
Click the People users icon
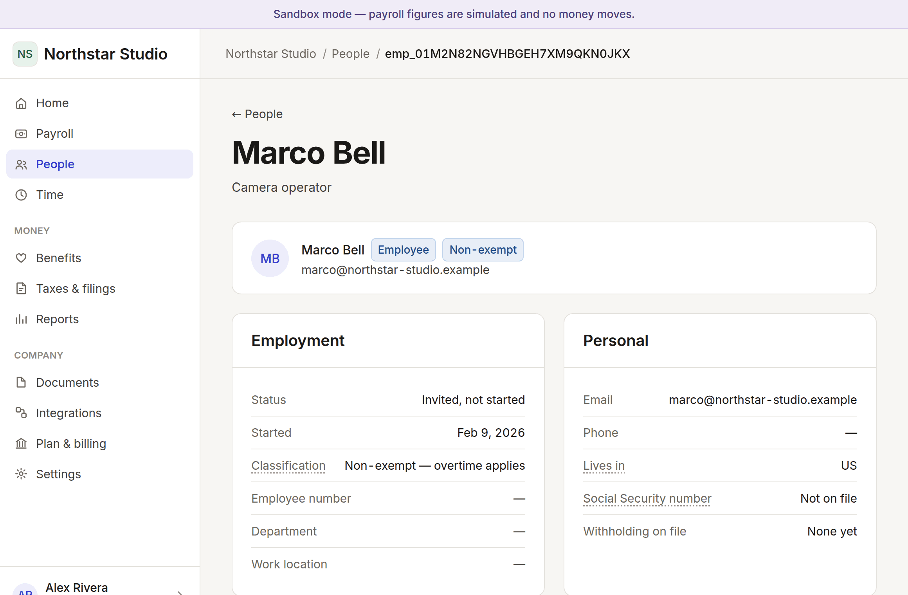(x=21, y=164)
